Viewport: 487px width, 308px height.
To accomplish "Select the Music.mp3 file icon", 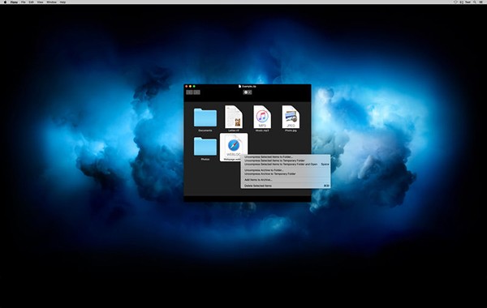I will coord(262,117).
